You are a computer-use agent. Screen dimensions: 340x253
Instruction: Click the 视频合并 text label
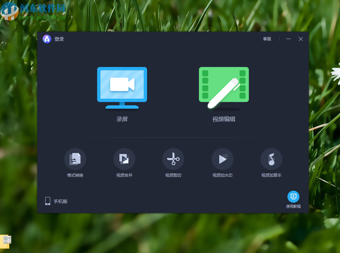[124, 175]
